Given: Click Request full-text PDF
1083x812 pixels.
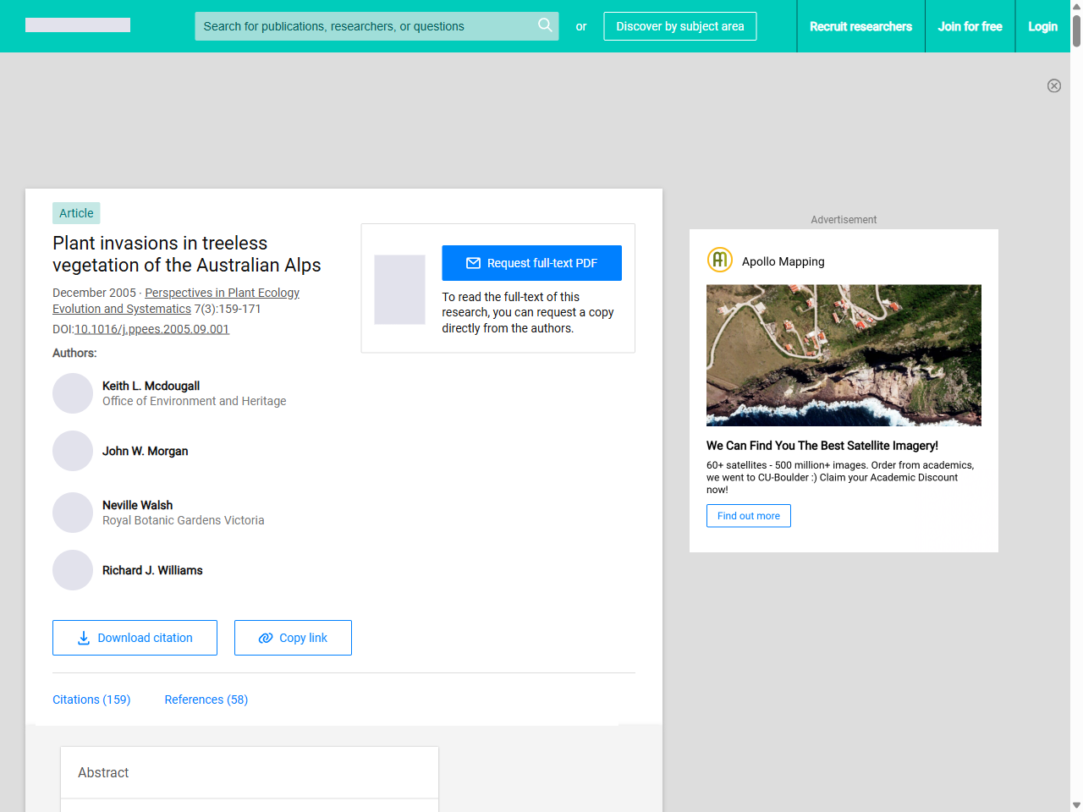Looking at the screenshot, I should point(531,263).
